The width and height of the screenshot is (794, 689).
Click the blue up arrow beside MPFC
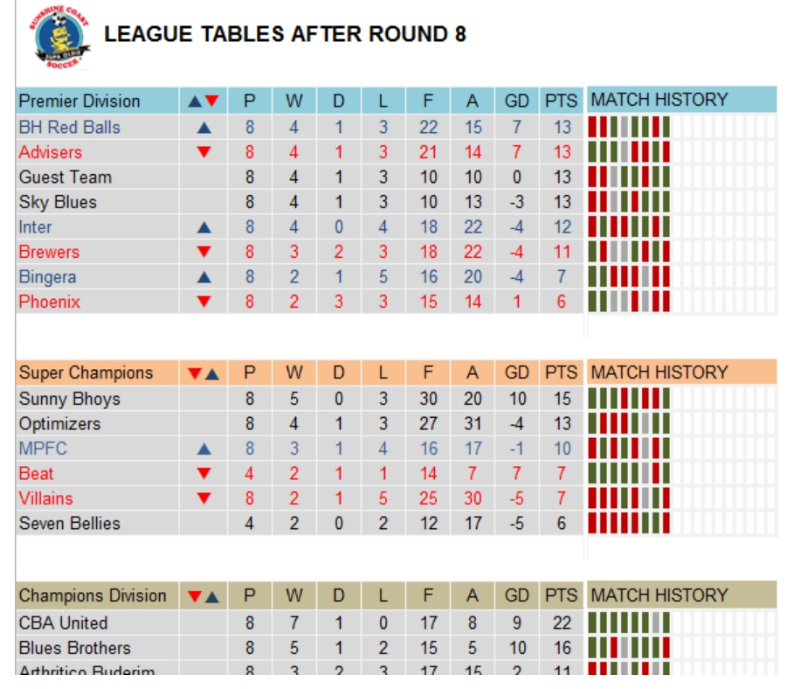[204, 449]
